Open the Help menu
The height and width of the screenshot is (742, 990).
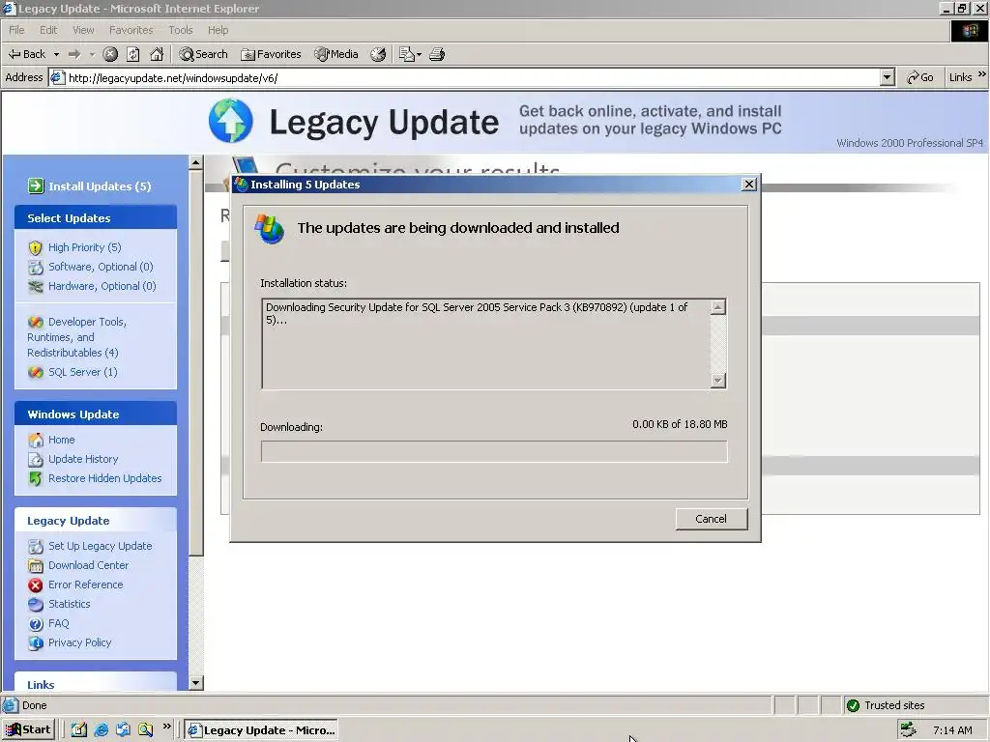click(x=218, y=30)
